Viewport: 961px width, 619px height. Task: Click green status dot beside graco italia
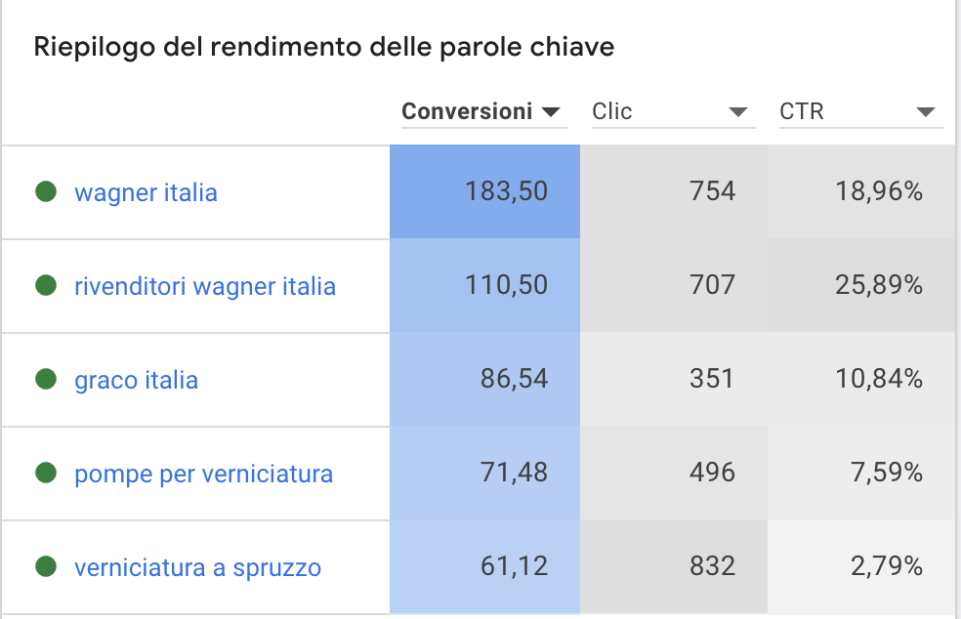point(46,379)
